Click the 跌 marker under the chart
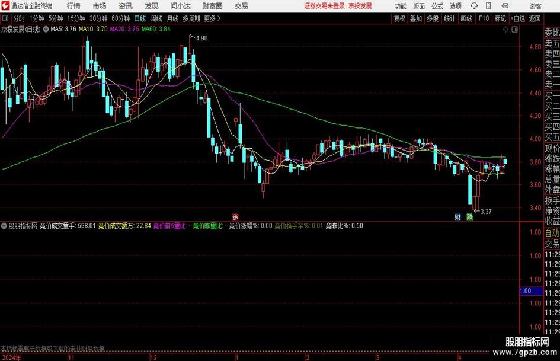 pyautogui.click(x=470, y=217)
